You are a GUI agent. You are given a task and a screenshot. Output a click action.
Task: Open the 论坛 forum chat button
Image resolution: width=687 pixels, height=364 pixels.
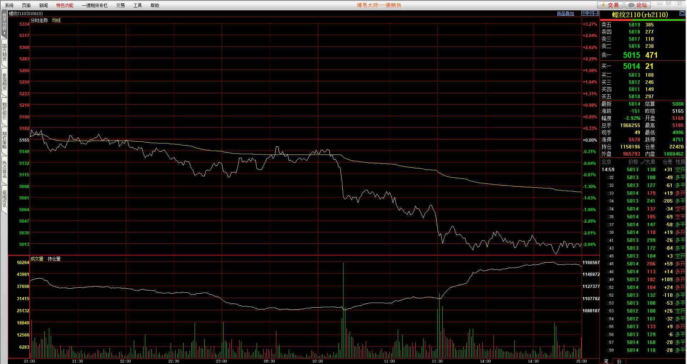click(638, 5)
